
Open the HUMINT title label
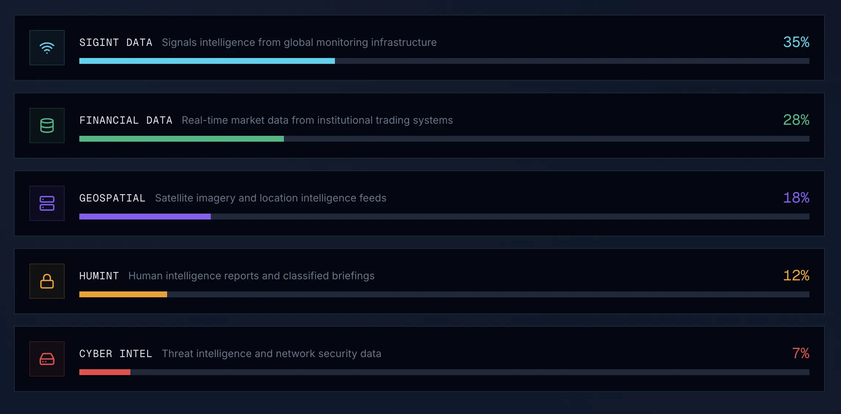(x=99, y=276)
